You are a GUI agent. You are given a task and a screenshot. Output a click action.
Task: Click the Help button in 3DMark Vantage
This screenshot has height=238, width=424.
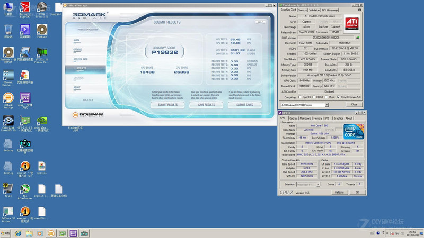(x=260, y=22)
